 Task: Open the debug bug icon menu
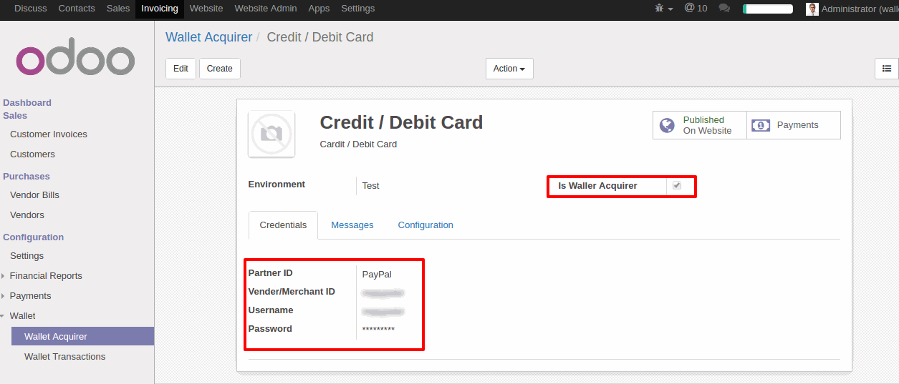(x=663, y=9)
